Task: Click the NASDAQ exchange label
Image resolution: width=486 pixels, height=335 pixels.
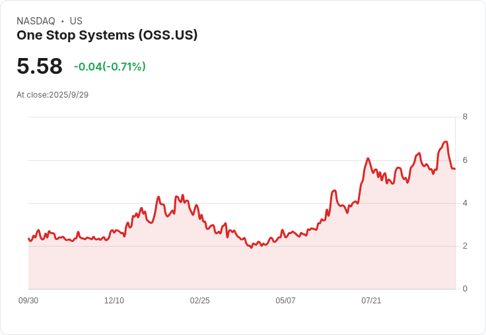Action: click(x=36, y=21)
